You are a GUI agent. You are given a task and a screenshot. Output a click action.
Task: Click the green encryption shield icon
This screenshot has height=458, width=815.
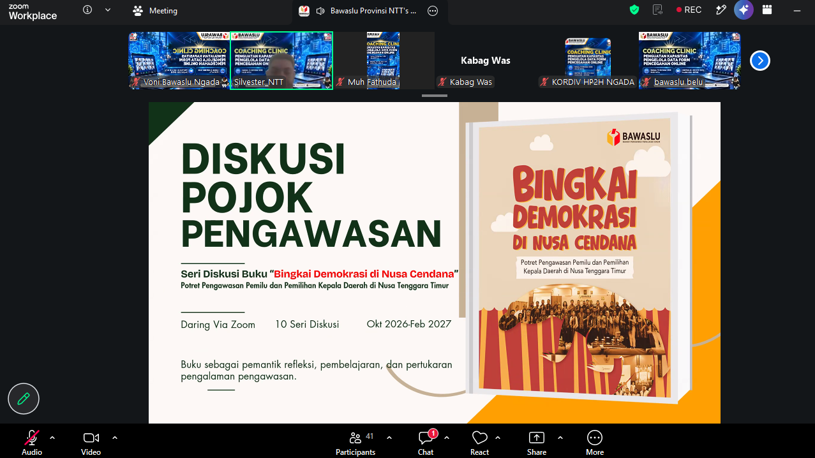coord(634,10)
